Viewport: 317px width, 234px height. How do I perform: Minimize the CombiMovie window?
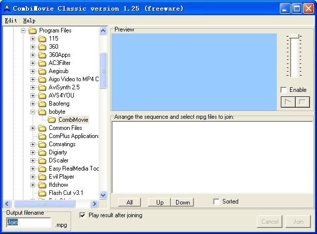(285, 9)
